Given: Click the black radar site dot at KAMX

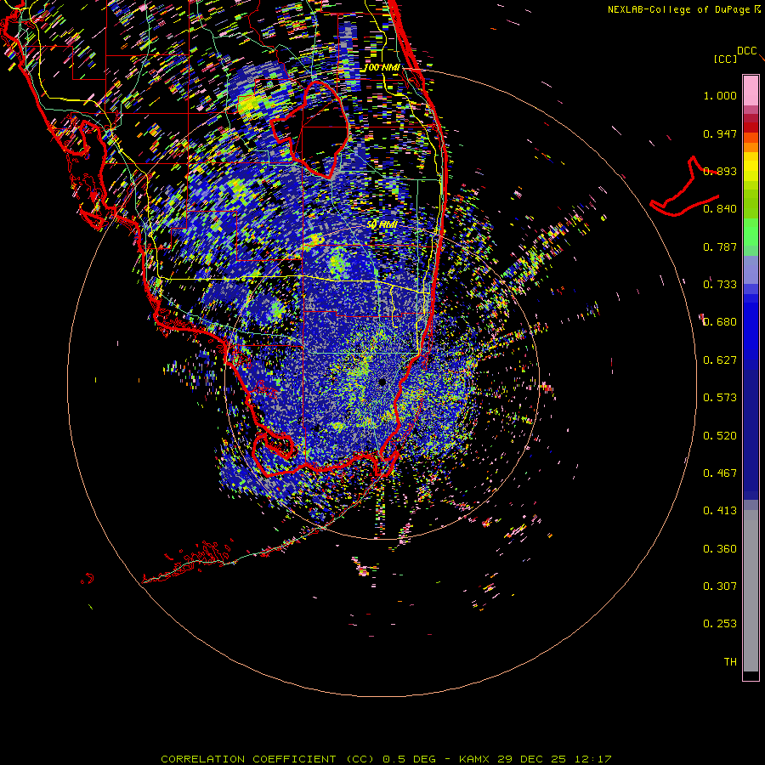Looking at the screenshot, I should [382, 382].
